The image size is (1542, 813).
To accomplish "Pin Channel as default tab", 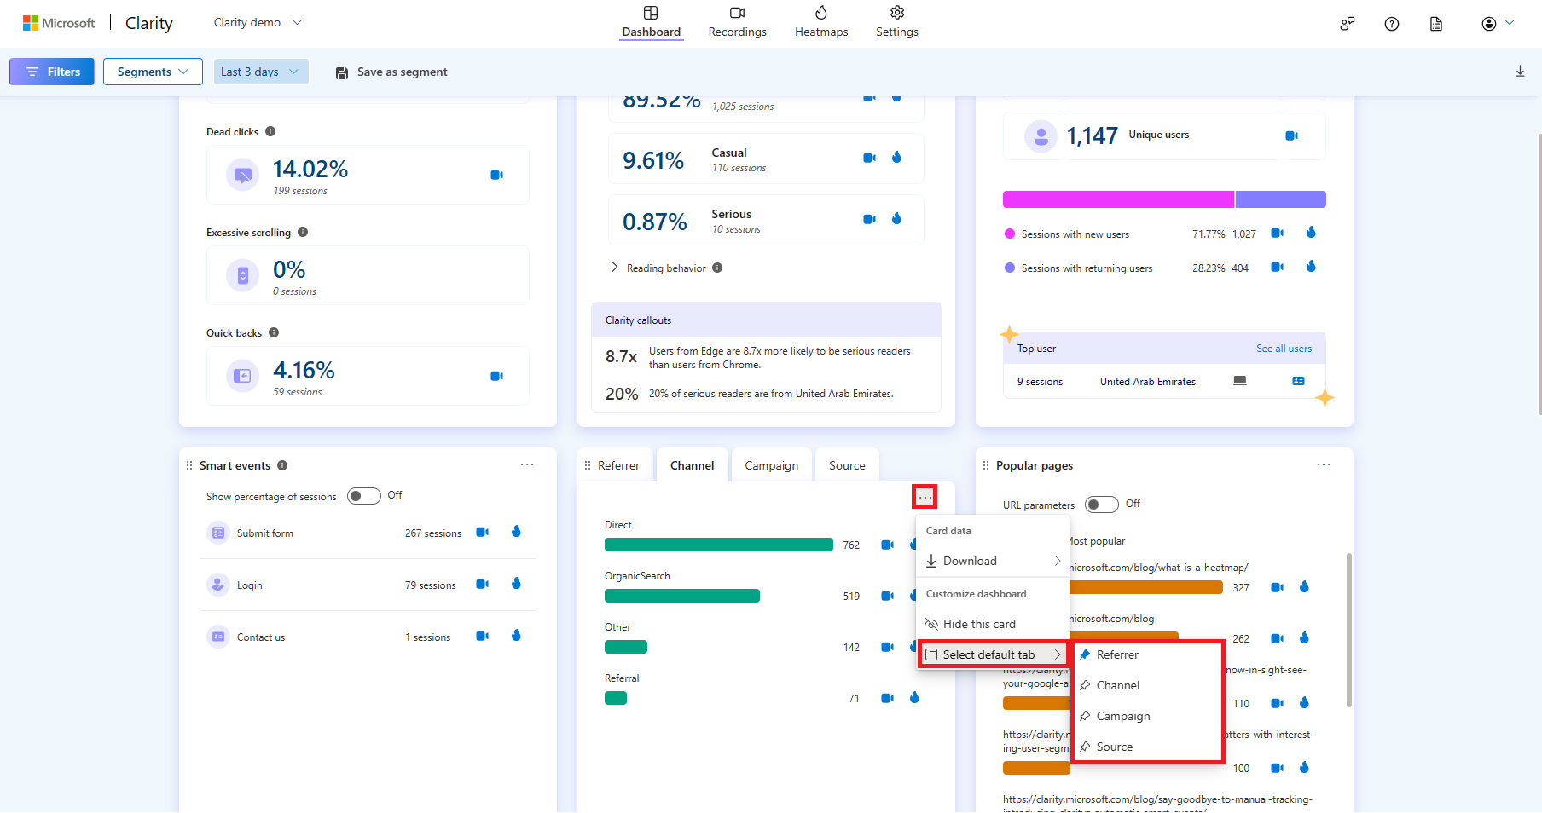I will (x=1147, y=685).
